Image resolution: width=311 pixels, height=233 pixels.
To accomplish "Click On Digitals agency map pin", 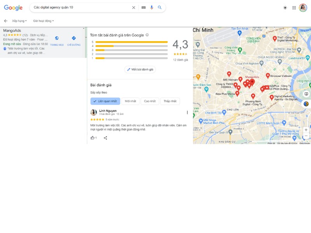I will coord(271,97).
